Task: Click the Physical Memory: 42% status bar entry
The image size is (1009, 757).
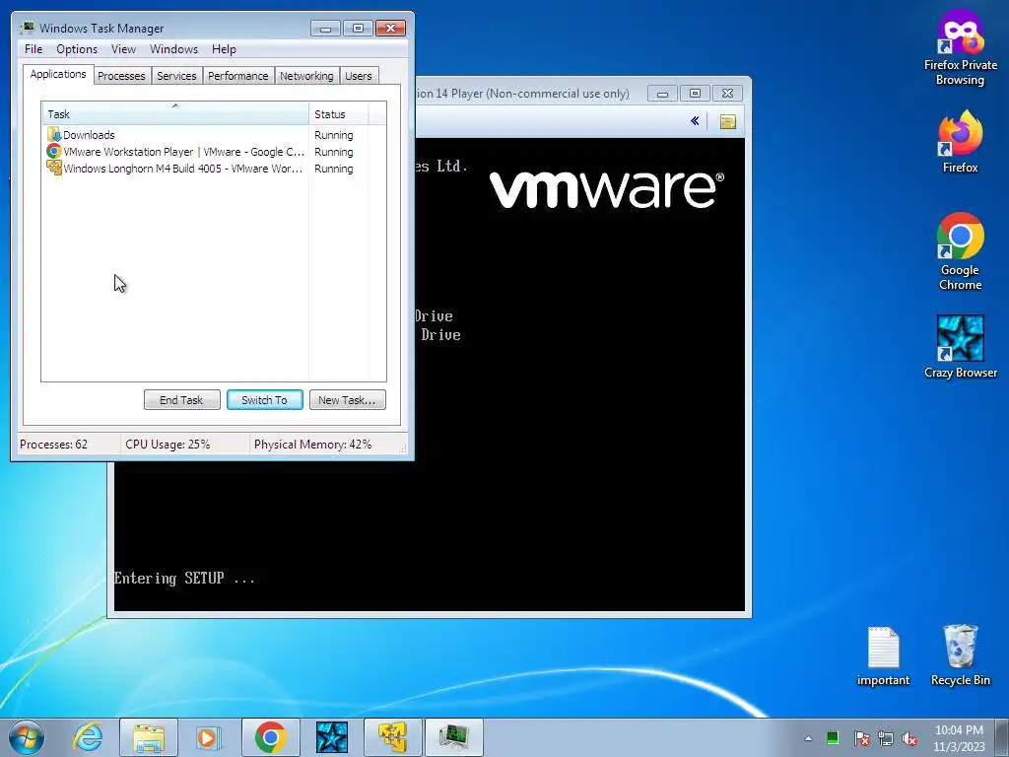Action: click(x=312, y=445)
